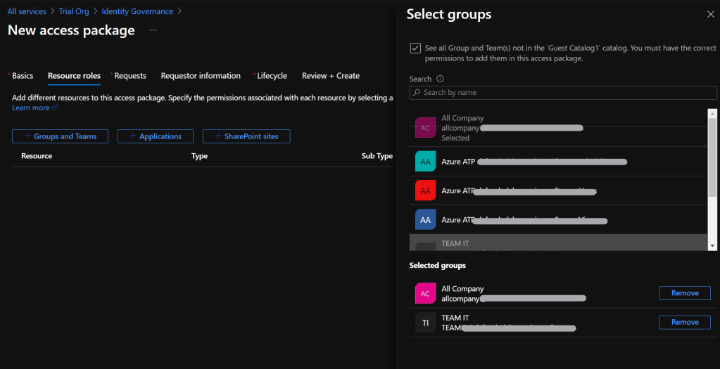The image size is (720, 369).
Task: Click the blue Azure ATP group avatar
Action: [x=425, y=220]
